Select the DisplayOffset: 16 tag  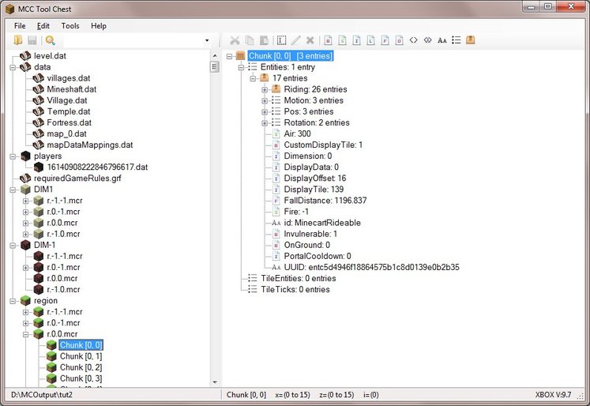point(315,179)
